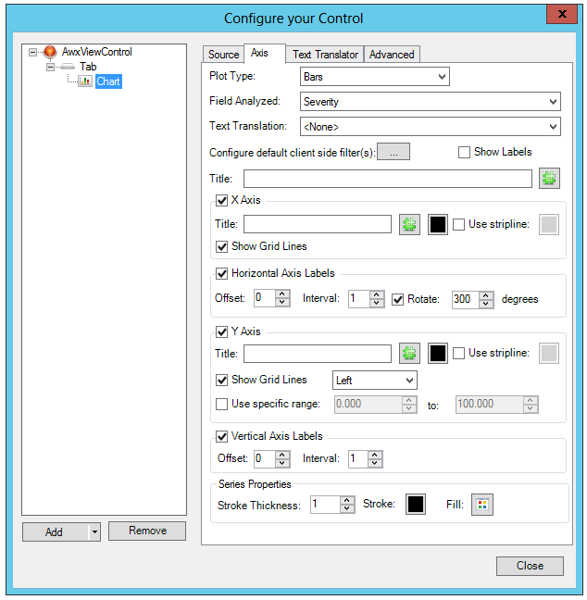The image size is (587, 600).
Task: Click the Close button at the bottom
Action: (x=530, y=566)
